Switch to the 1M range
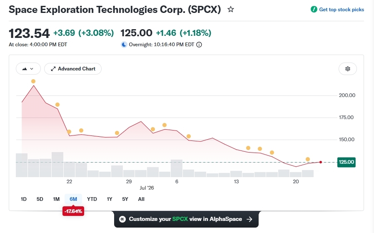This screenshot has width=374, height=233. (56, 199)
